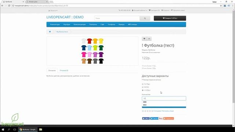The image size is (235, 132).
Task: Click the browser forward arrow
Action: coord(6,5)
